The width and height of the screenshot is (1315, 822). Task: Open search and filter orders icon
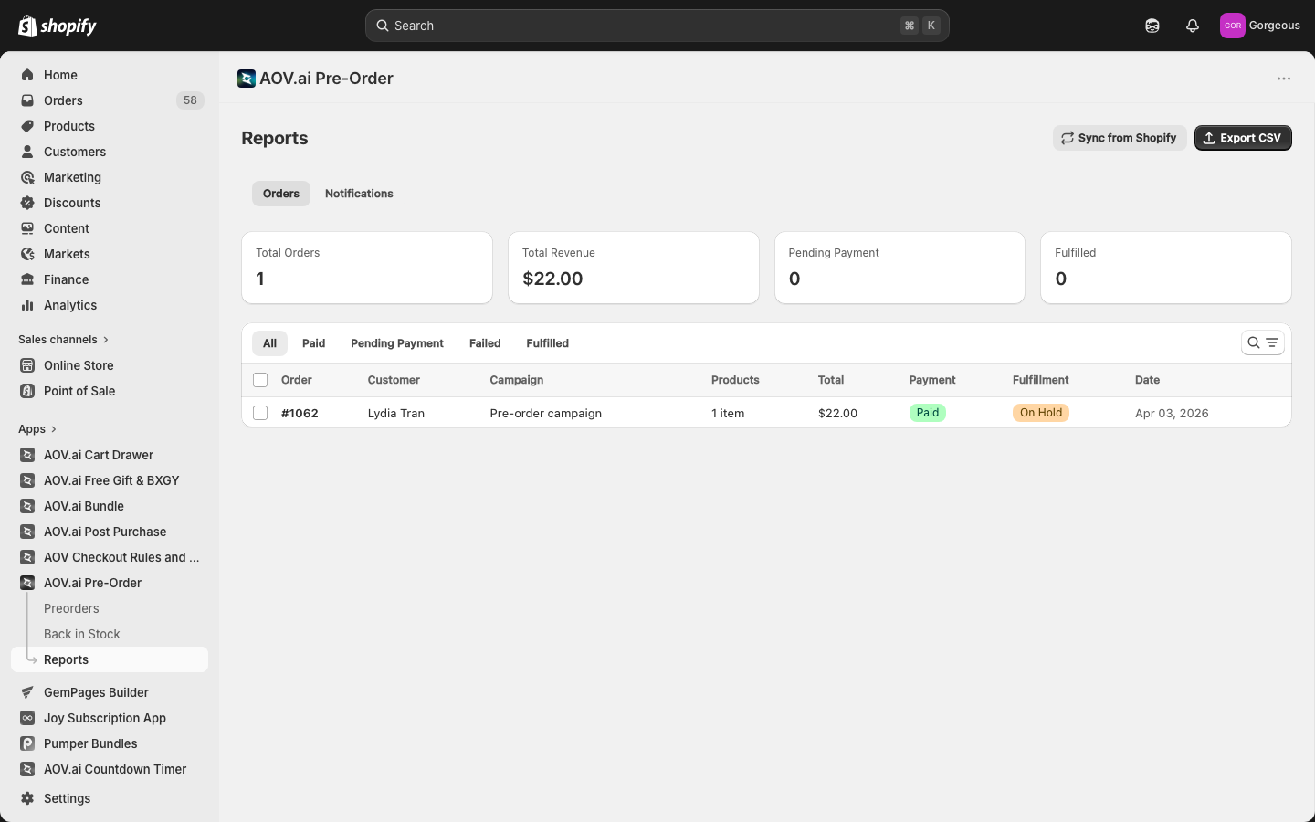(1263, 342)
